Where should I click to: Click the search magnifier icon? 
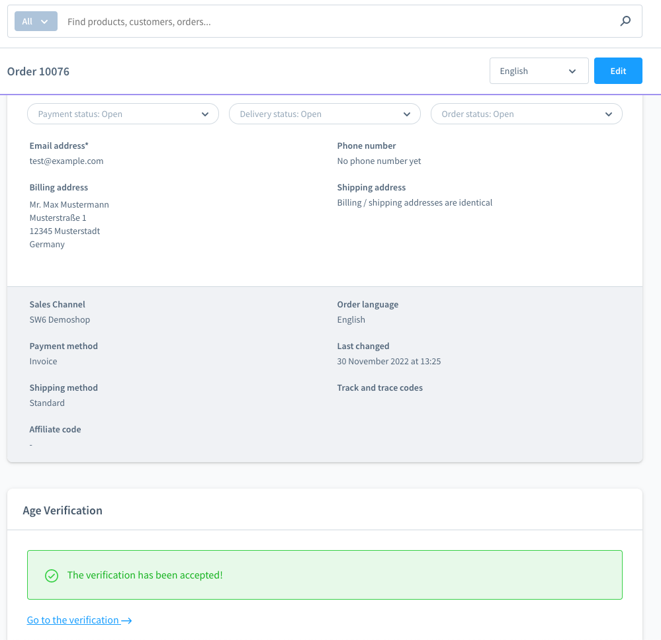(625, 21)
